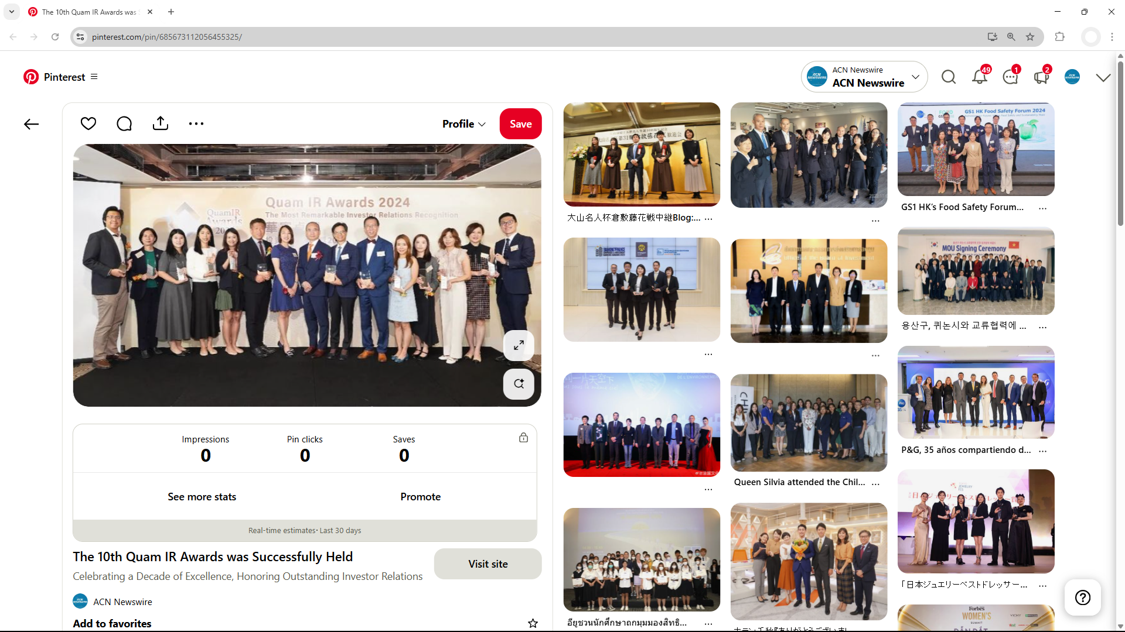Open more options ellipsis on pin
Viewport: 1125px width, 632px height.
(x=196, y=123)
